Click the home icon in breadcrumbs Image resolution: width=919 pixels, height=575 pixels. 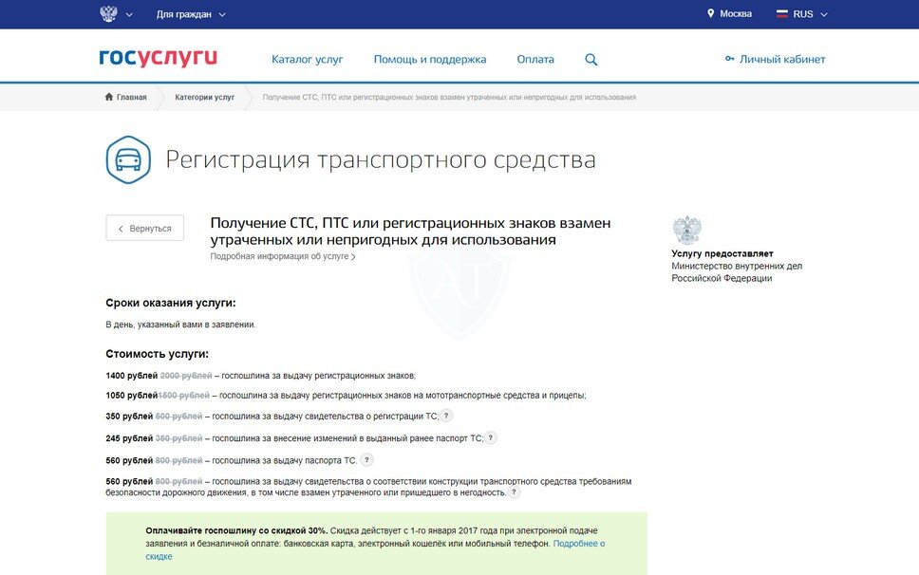(x=109, y=97)
